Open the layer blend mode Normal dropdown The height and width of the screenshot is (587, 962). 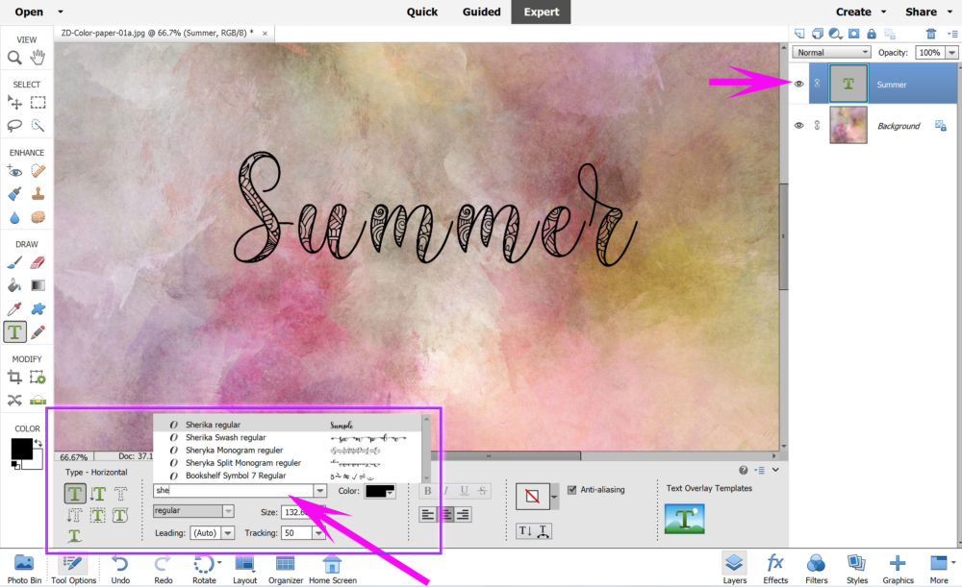click(831, 53)
